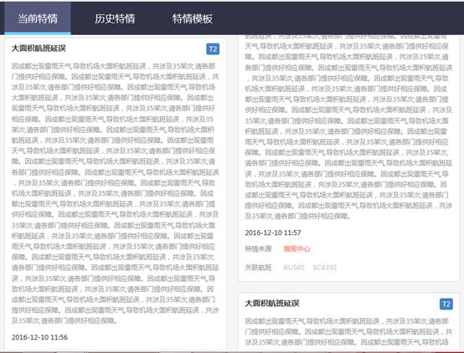
Task: Switch to the 当前特情 tab
Action: tap(38, 18)
